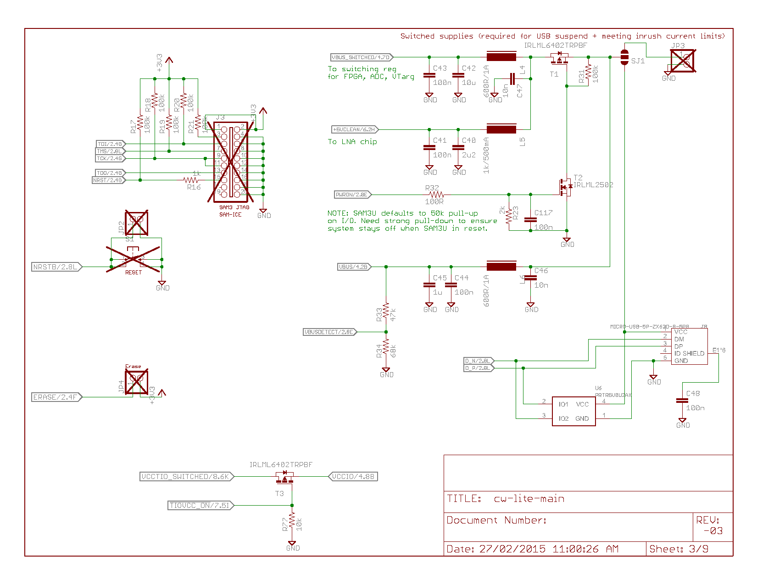Select the TCK/2.4G net label

point(111,158)
